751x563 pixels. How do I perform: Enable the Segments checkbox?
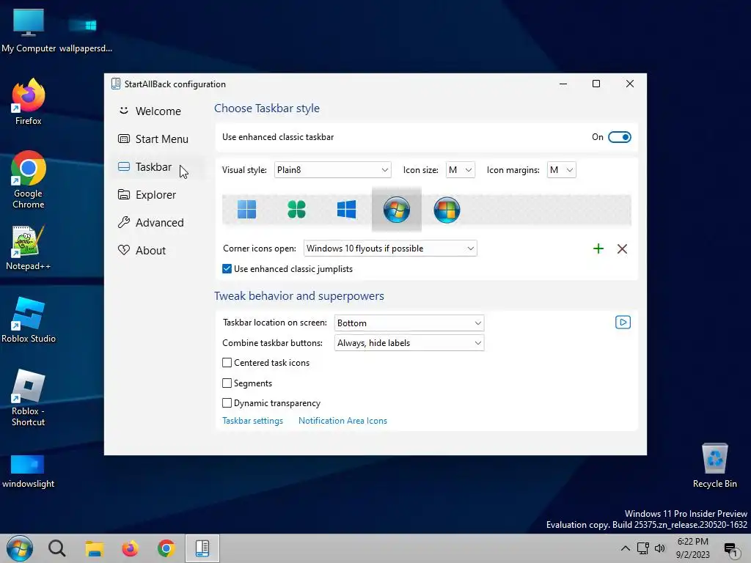[x=227, y=383]
